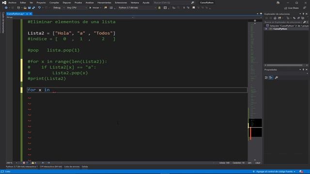Auto-hide pin the Solution Explorer panel

[304, 14]
